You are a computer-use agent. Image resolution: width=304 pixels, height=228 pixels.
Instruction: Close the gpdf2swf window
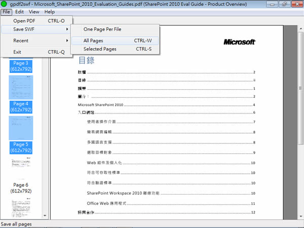tap(297, 4)
